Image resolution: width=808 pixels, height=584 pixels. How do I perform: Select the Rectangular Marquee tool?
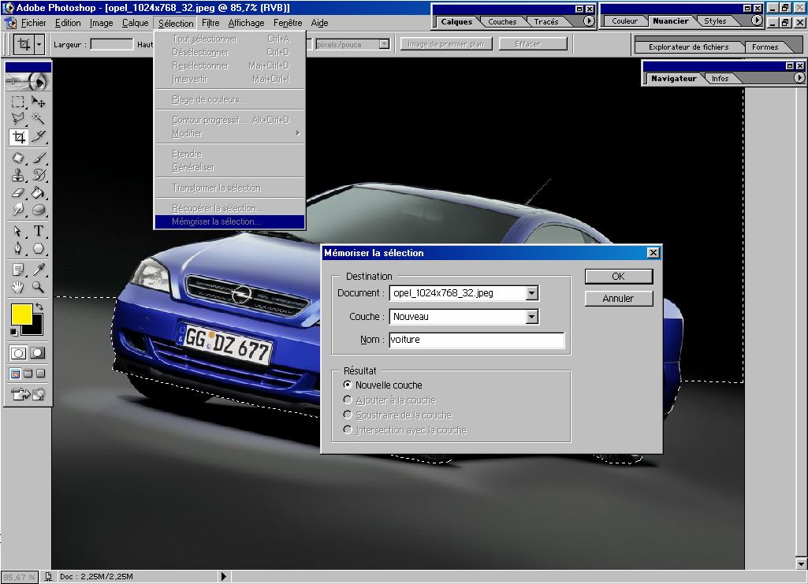[18, 102]
